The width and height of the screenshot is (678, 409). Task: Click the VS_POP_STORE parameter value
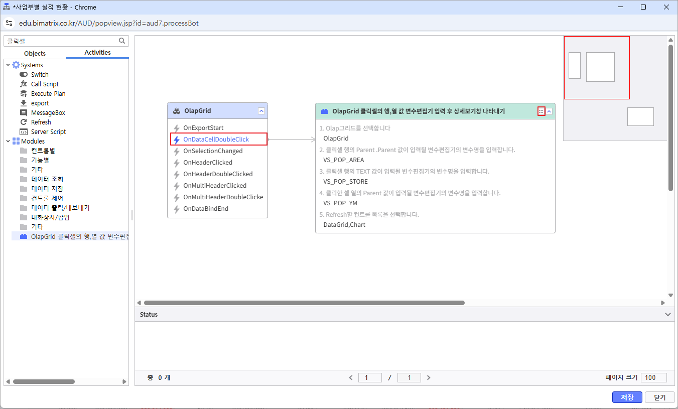point(345,182)
